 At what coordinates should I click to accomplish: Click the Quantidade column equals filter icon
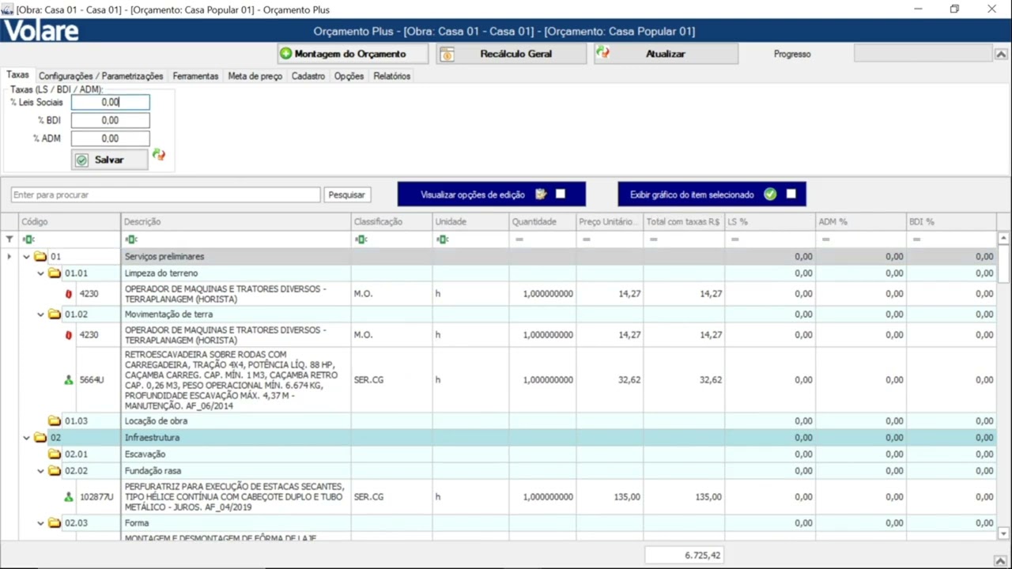tap(519, 239)
